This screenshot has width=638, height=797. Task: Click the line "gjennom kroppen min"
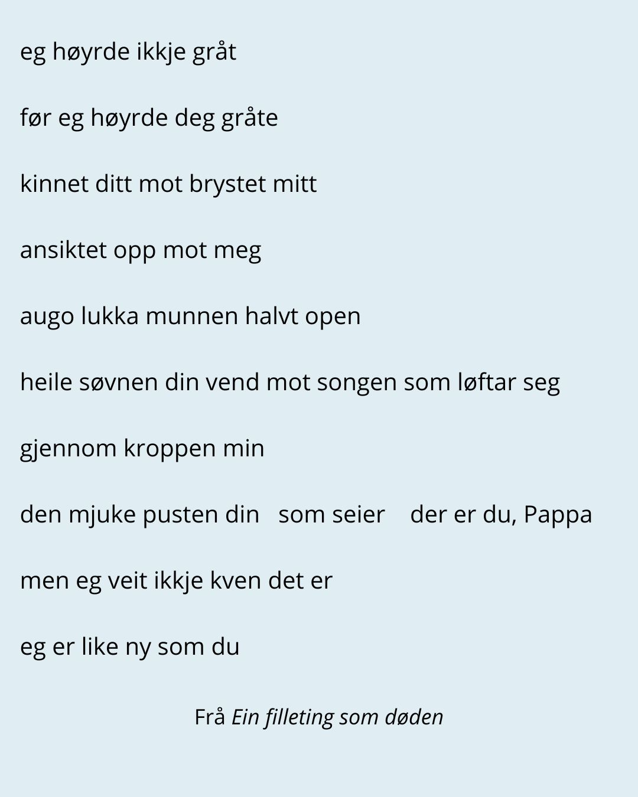pos(142,449)
